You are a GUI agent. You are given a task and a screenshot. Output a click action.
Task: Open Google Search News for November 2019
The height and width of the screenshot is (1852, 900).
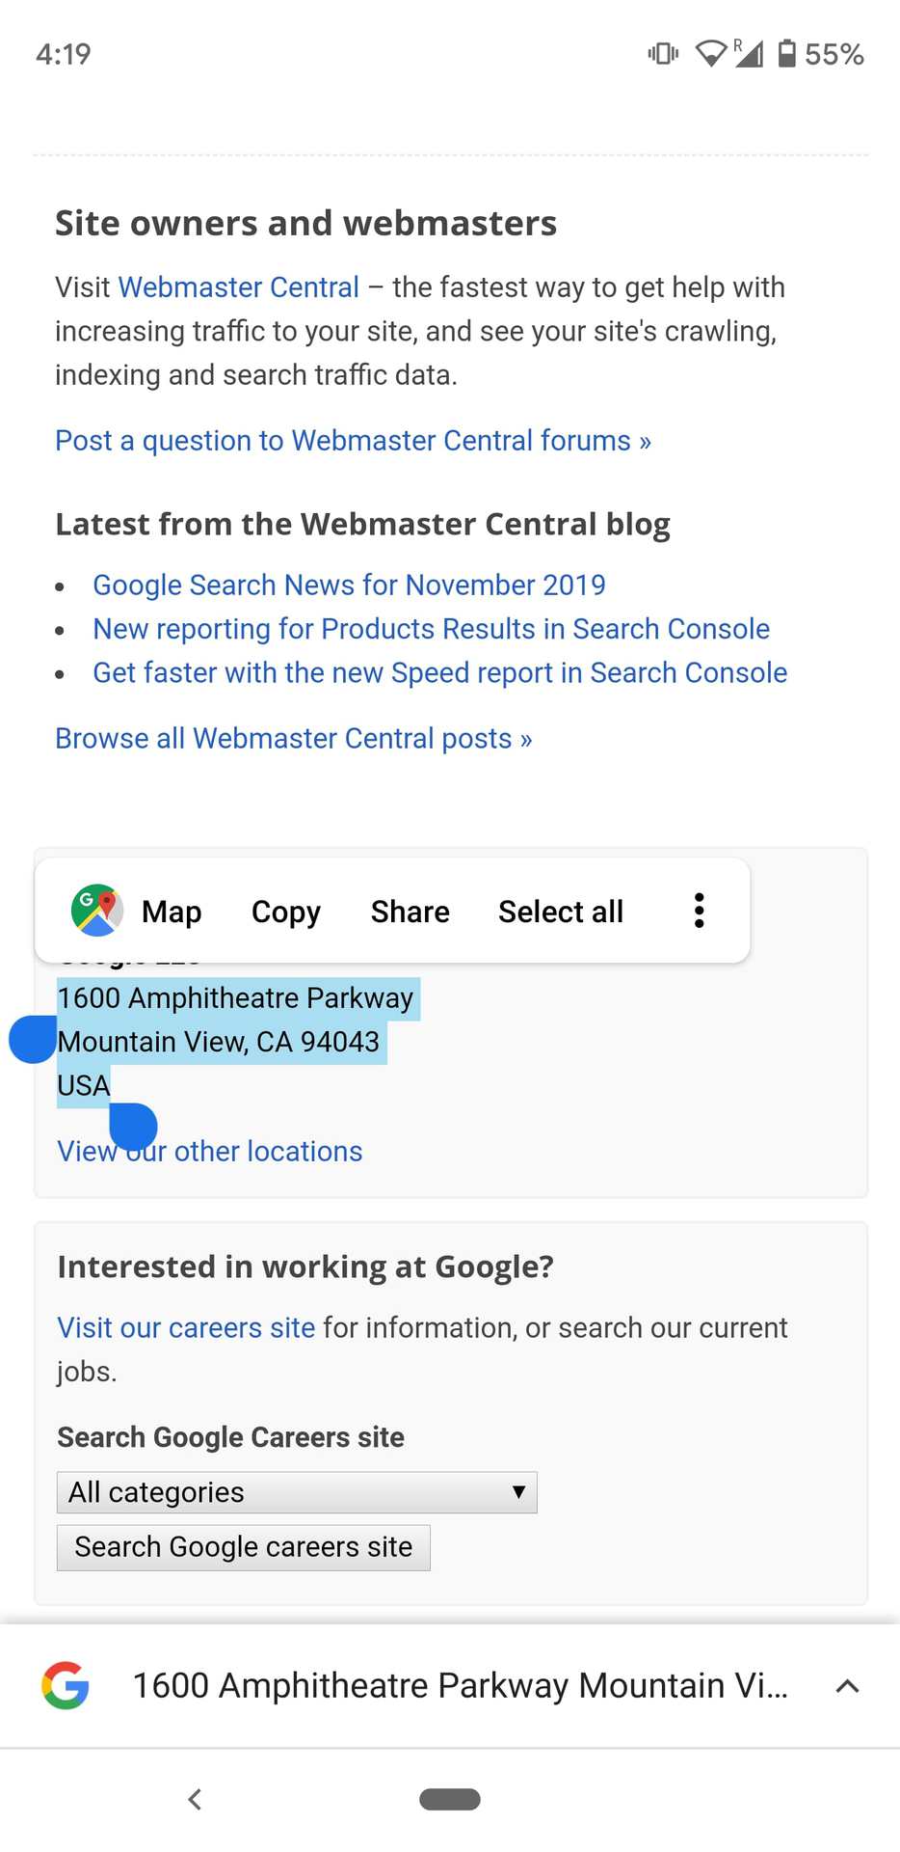pos(349,586)
